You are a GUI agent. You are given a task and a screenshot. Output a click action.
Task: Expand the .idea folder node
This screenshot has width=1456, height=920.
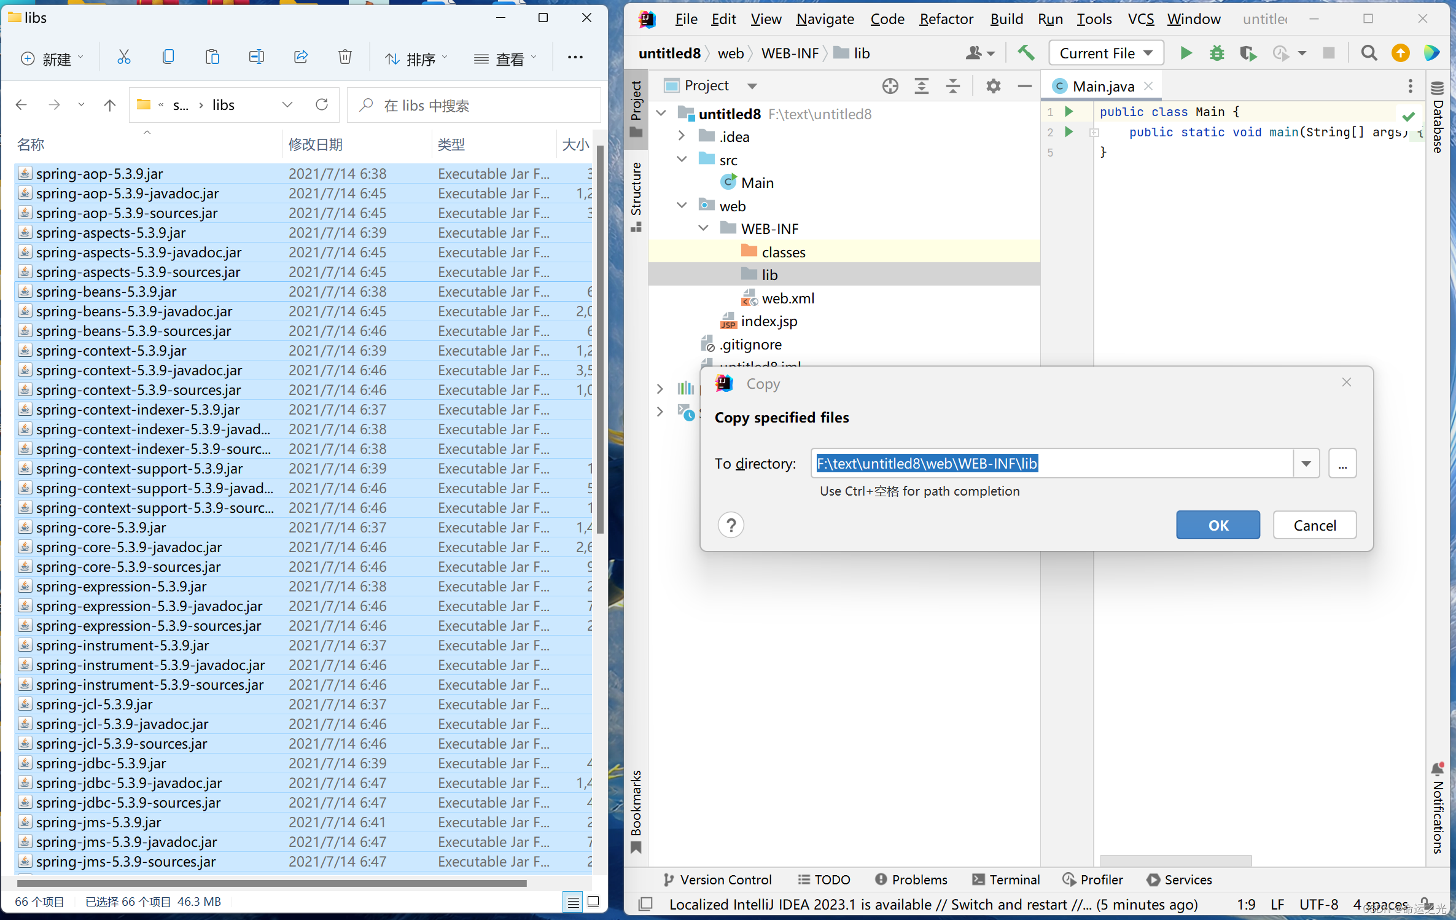(x=682, y=136)
